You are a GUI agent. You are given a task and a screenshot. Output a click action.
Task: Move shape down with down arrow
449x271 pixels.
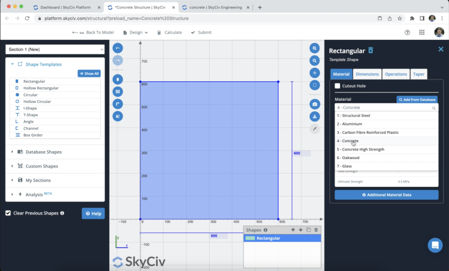pyautogui.click(x=301, y=230)
